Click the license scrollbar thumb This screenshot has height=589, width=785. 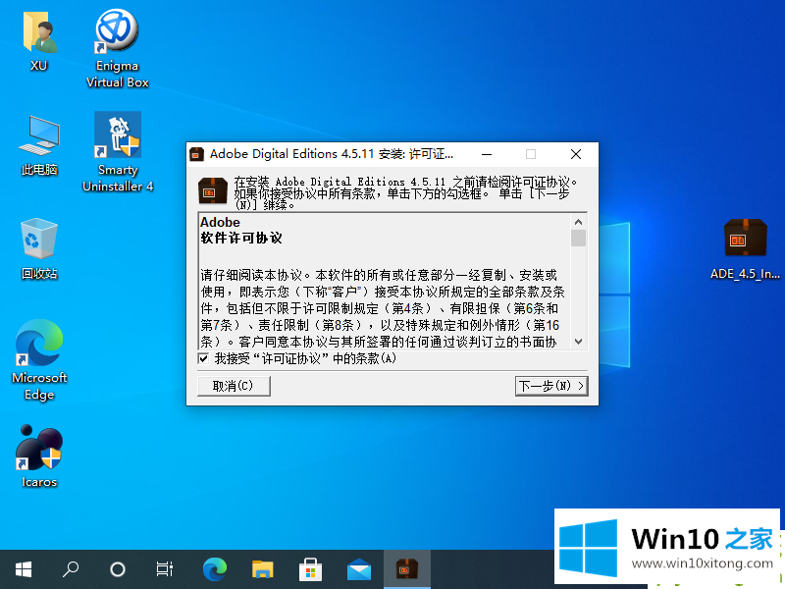coord(578,238)
